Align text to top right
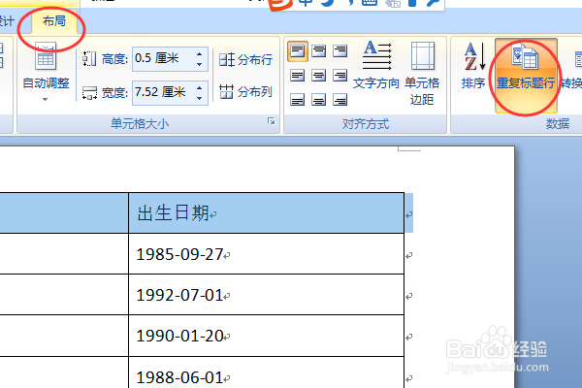582x388 pixels. (x=340, y=50)
